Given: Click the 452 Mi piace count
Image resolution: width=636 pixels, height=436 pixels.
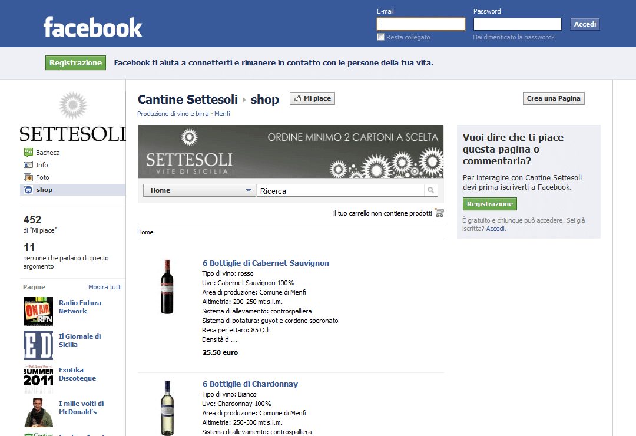Looking at the screenshot, I should [32, 220].
